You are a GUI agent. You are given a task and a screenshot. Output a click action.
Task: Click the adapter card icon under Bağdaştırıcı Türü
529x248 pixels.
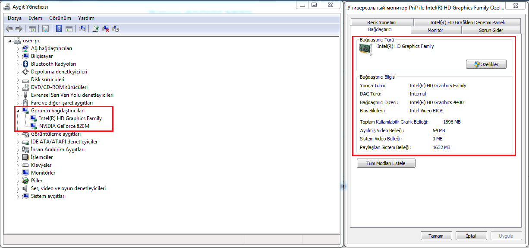tap(366, 48)
